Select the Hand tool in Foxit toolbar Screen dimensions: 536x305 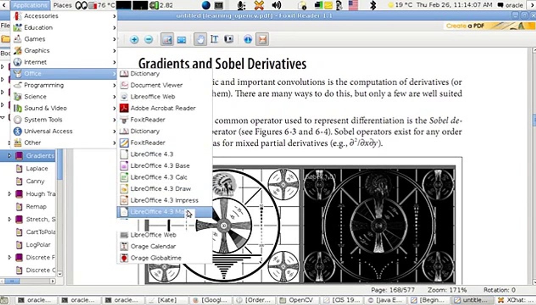(200, 40)
